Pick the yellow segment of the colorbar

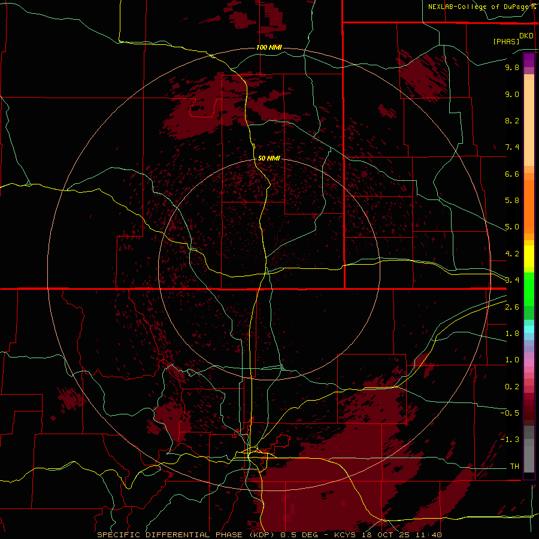(x=529, y=256)
